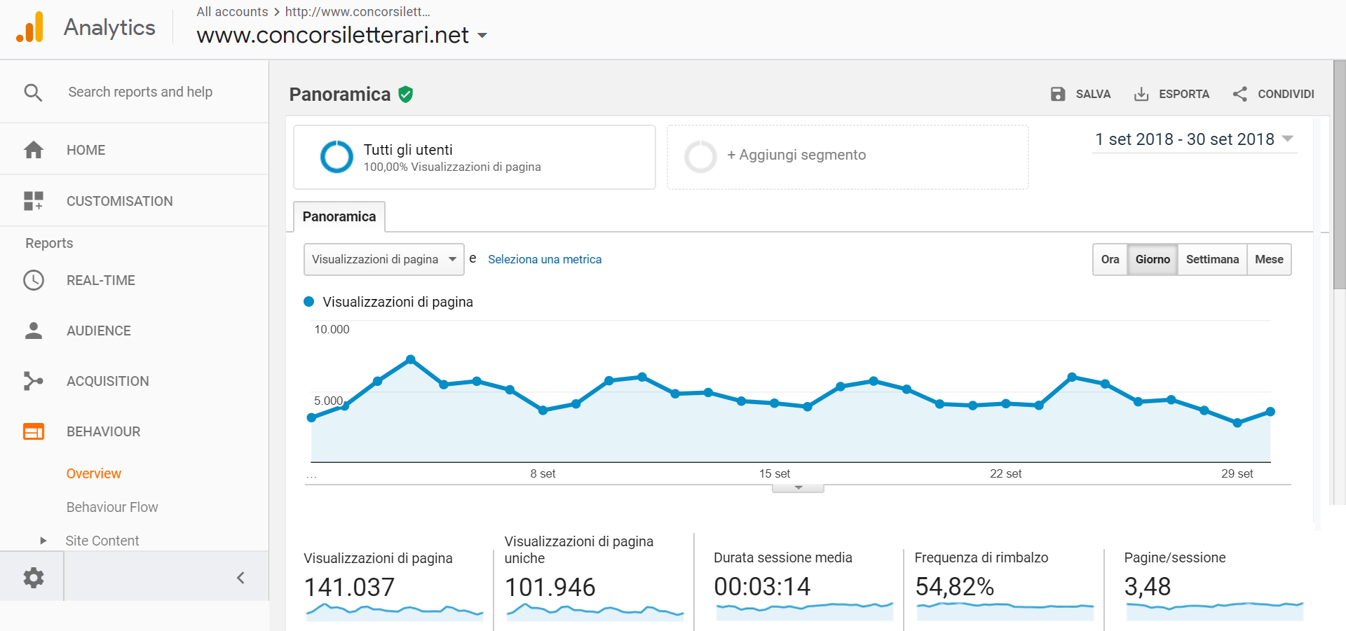This screenshot has height=631, width=1346.
Task: Click the 29 set data point on chart
Action: click(x=1237, y=423)
